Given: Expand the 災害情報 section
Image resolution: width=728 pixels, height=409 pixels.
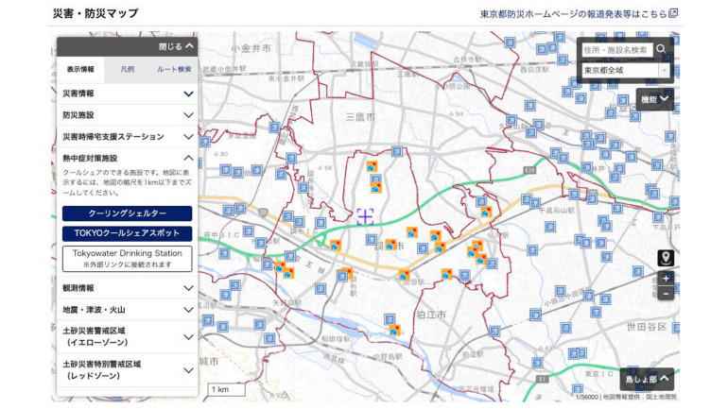Looking at the screenshot, I should 127,94.
